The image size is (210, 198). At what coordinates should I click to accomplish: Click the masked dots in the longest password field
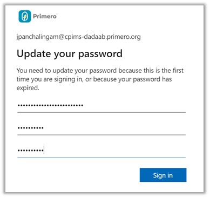point(50,105)
